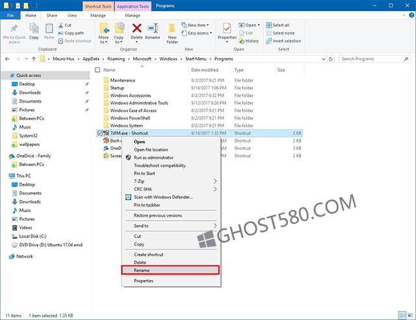
Task: Click the Up one level arrow
Action: pyautogui.click(x=34, y=59)
